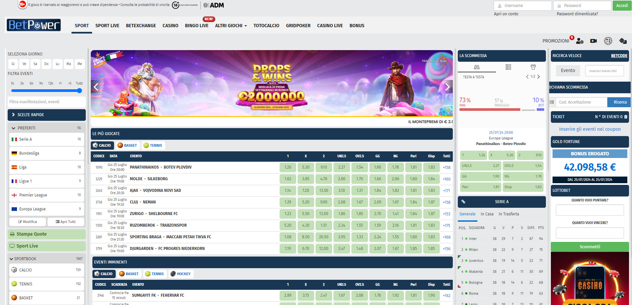Open Sport Live menu
This screenshot has height=305, width=632.
[x=107, y=26]
